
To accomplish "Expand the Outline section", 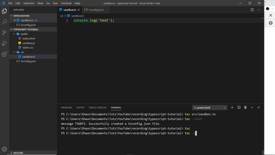I will click(x=34, y=153).
